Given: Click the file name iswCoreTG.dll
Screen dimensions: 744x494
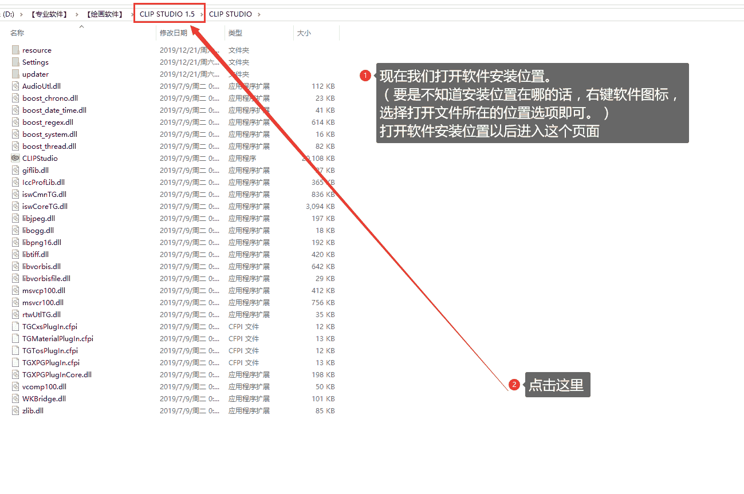Looking at the screenshot, I should (x=45, y=206).
